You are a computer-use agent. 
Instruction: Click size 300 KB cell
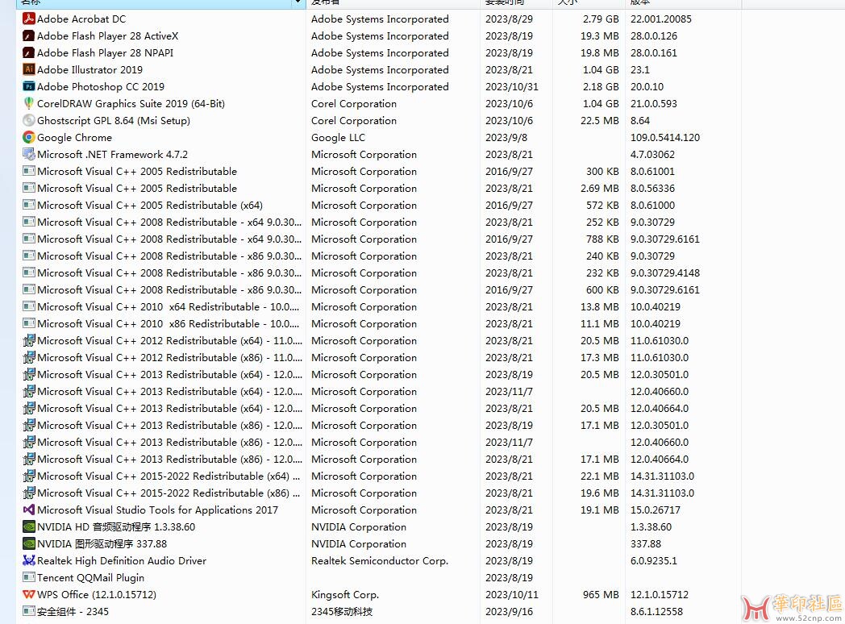[x=602, y=172]
